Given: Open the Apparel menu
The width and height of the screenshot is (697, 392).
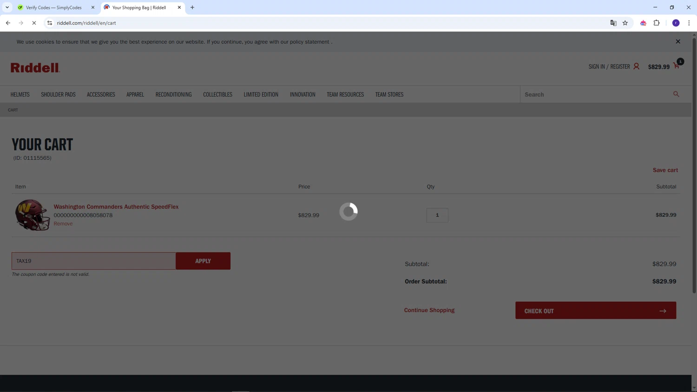Looking at the screenshot, I should [x=135, y=94].
